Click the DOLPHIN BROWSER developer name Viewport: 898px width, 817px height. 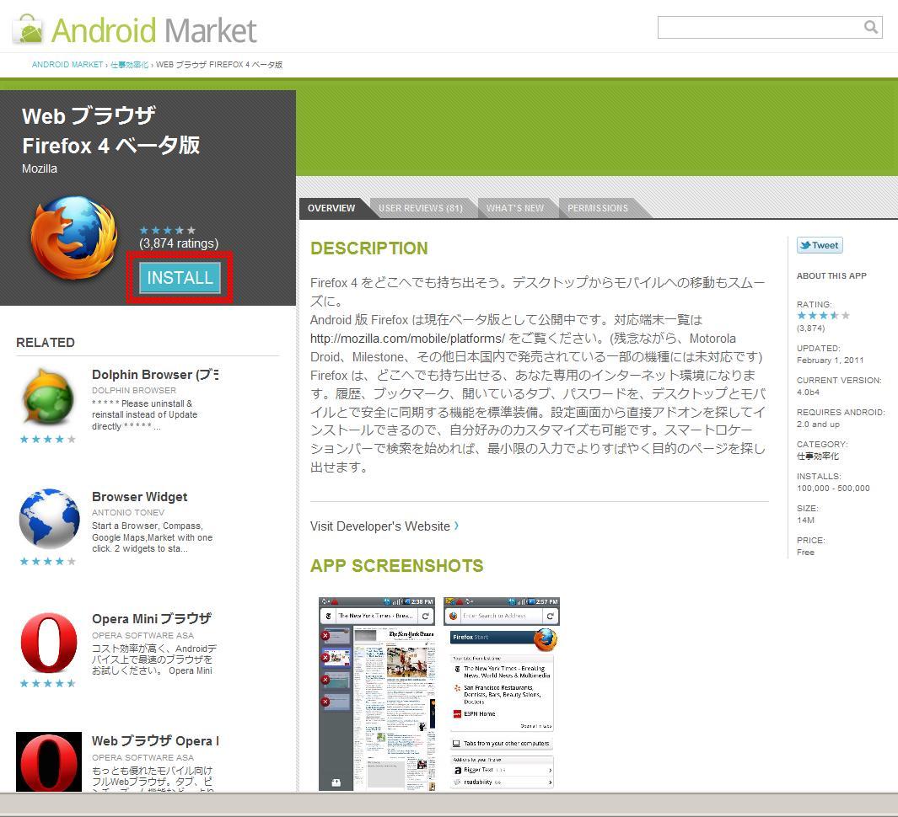[134, 390]
